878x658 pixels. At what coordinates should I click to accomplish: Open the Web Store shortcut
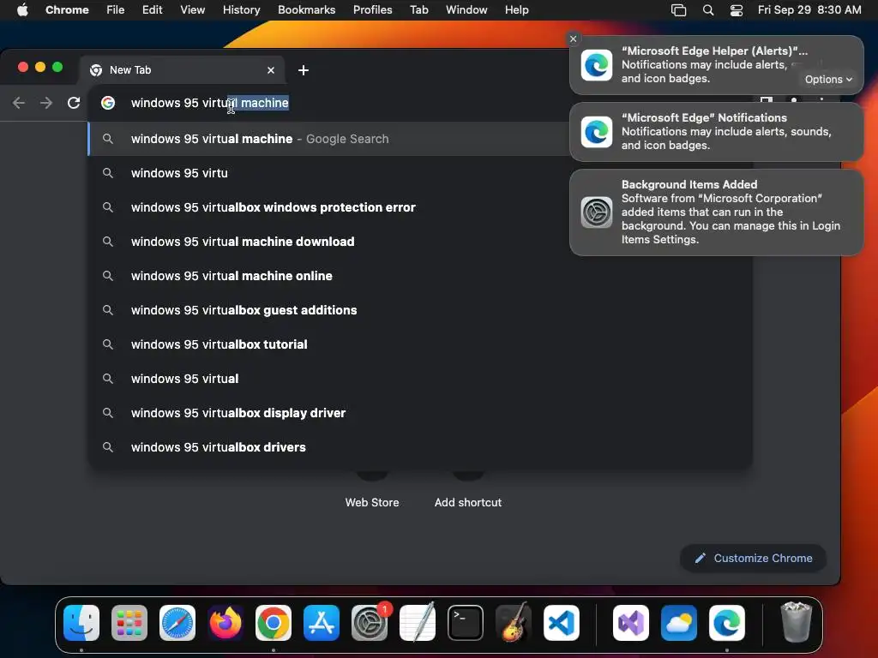pos(372,502)
